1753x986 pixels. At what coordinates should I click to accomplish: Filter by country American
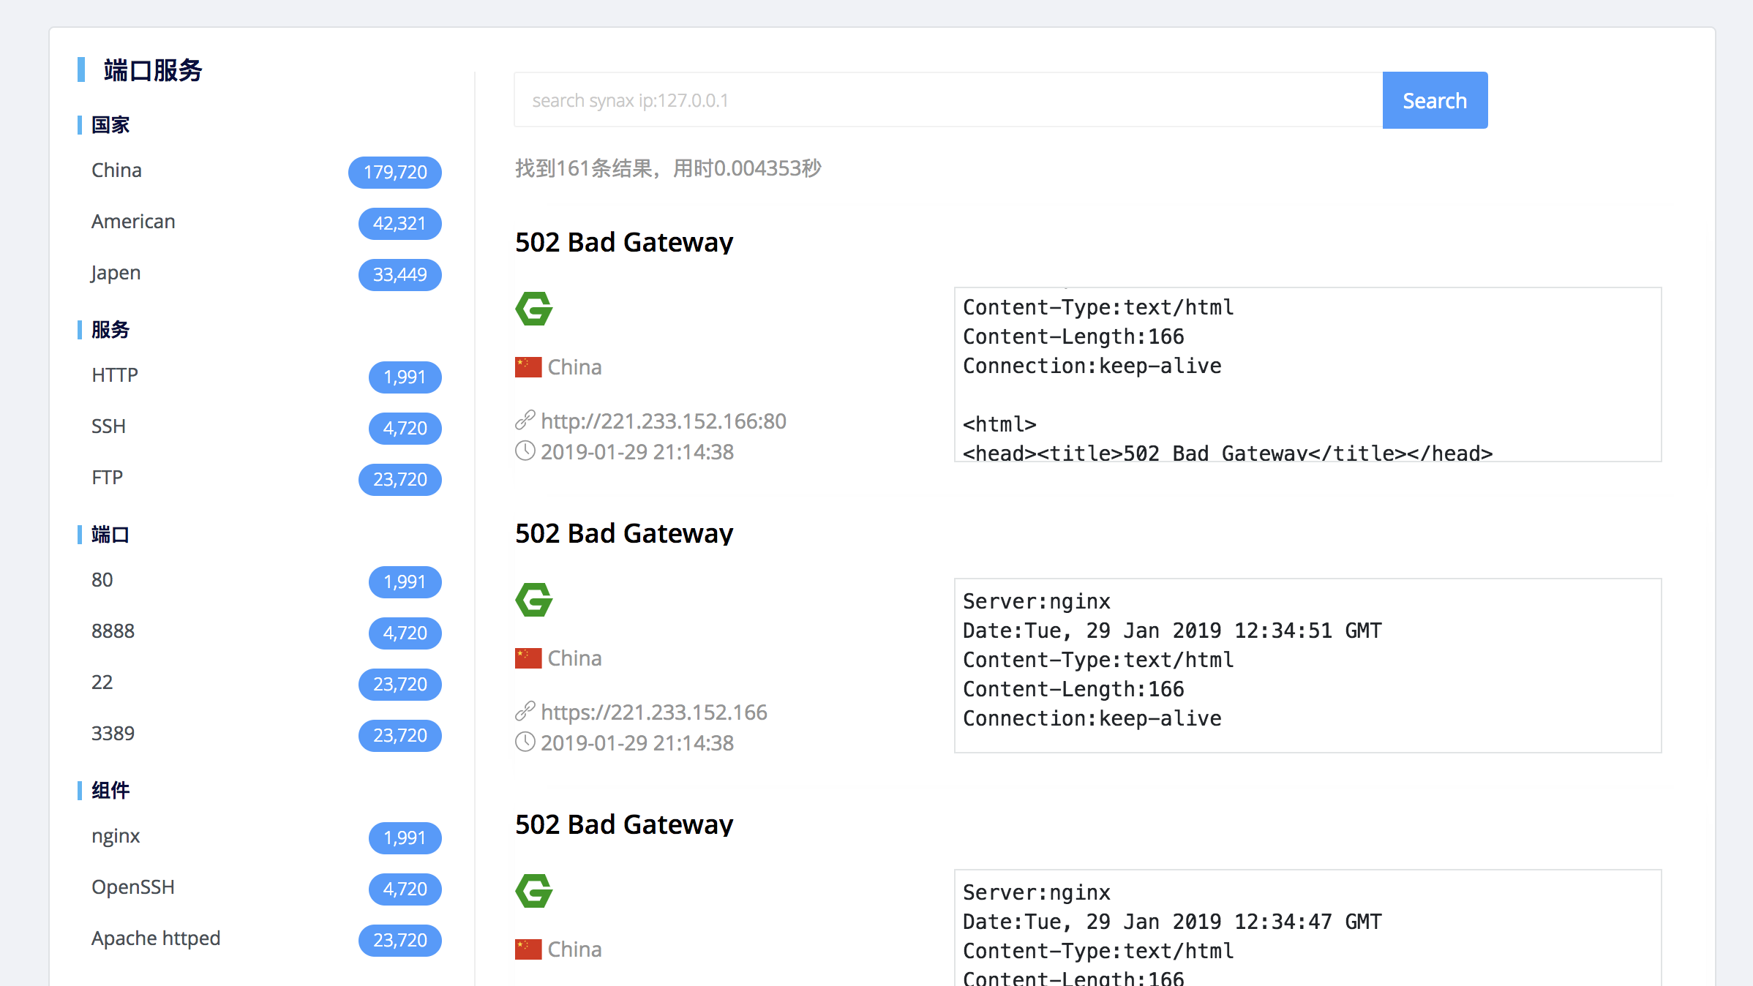pyautogui.click(x=133, y=222)
